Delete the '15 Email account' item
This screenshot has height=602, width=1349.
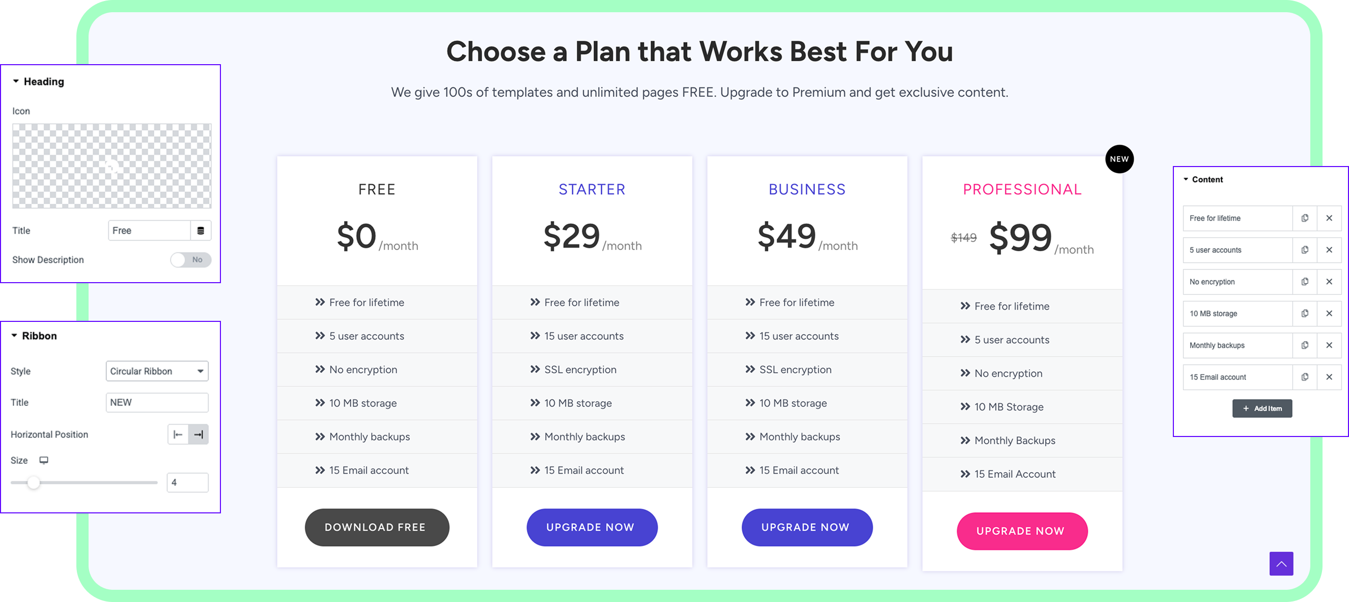coord(1329,377)
